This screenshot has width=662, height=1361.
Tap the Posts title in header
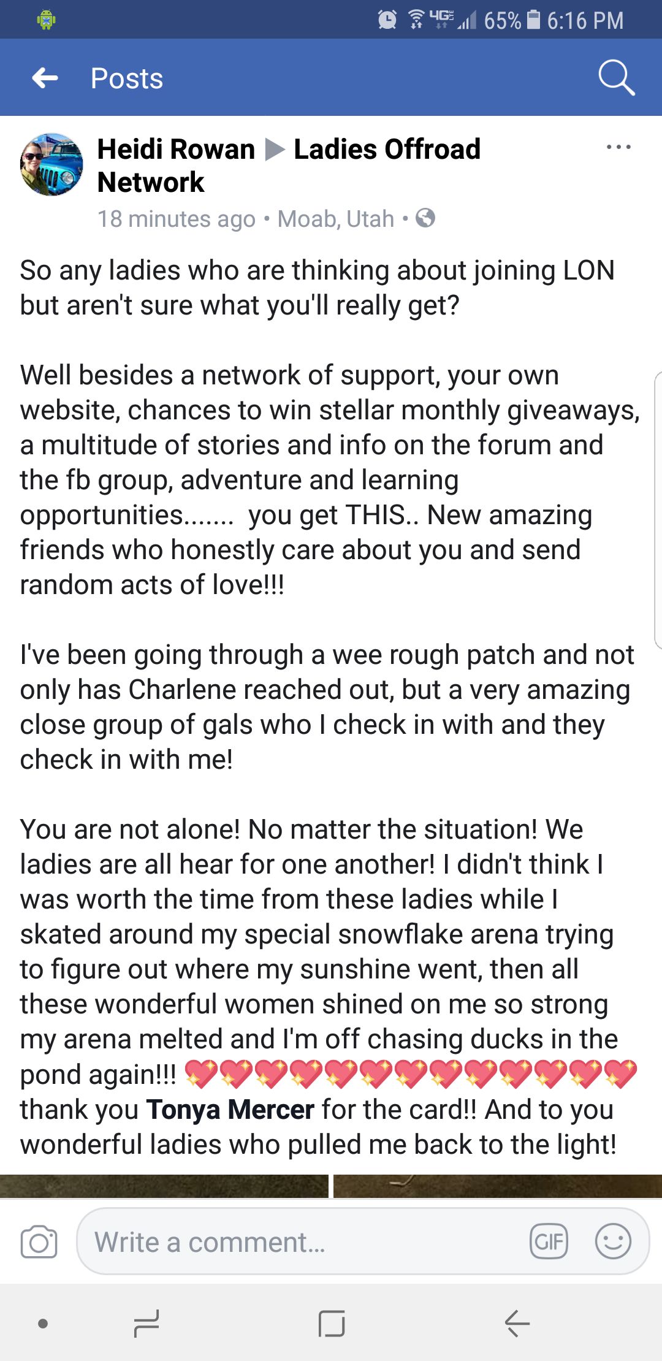[127, 78]
